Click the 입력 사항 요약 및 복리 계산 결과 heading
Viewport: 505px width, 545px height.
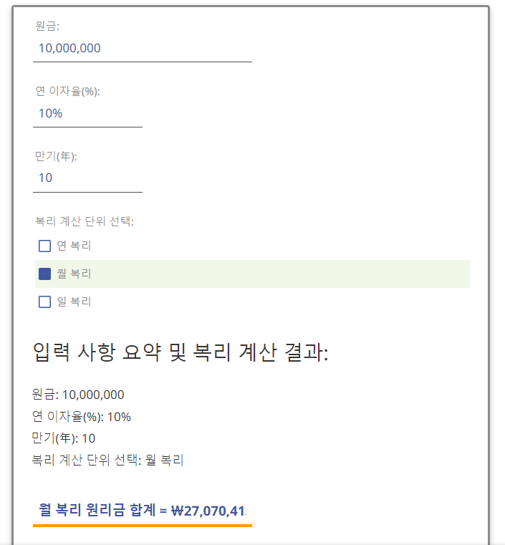point(181,353)
